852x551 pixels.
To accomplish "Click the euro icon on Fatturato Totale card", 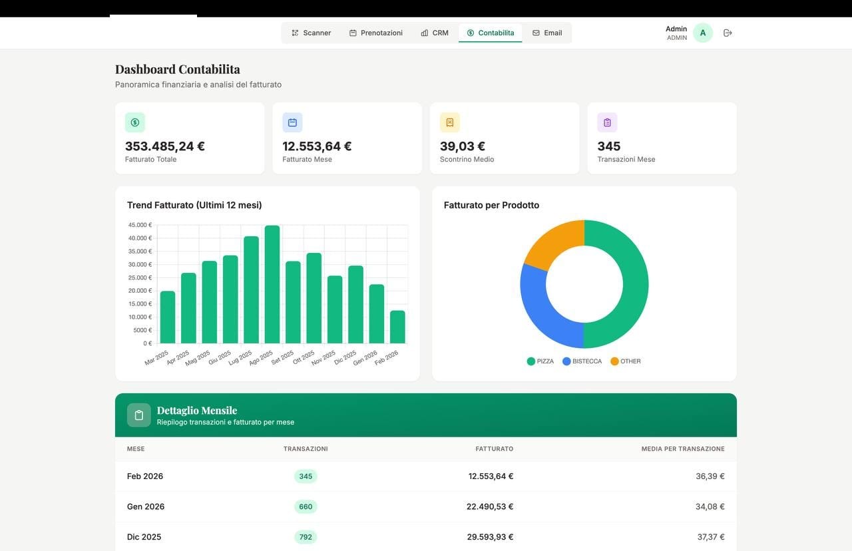I will click(x=132, y=120).
